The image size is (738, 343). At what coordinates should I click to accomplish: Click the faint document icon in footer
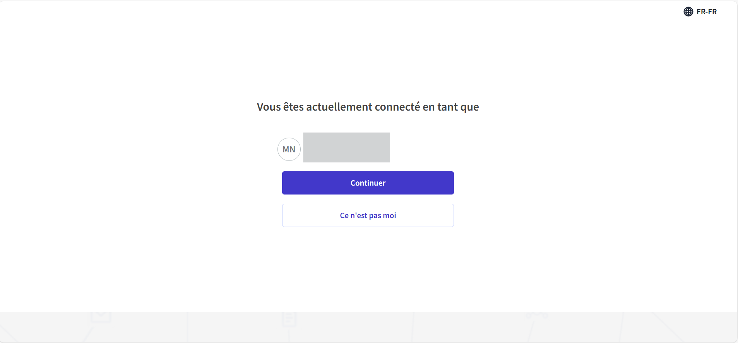[289, 319]
